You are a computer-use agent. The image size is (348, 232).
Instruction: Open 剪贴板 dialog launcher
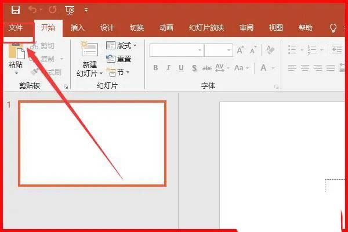coord(66,87)
